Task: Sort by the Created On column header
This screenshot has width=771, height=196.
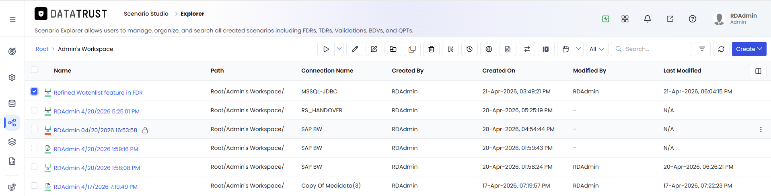Action: click(x=499, y=71)
